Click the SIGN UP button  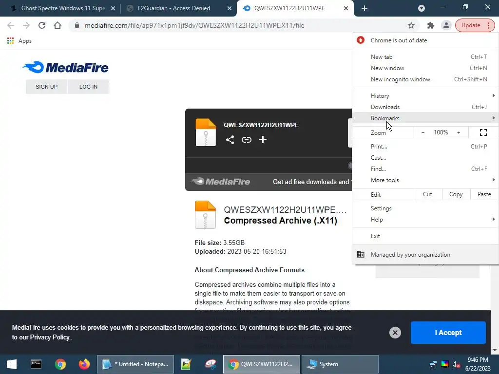click(x=46, y=87)
